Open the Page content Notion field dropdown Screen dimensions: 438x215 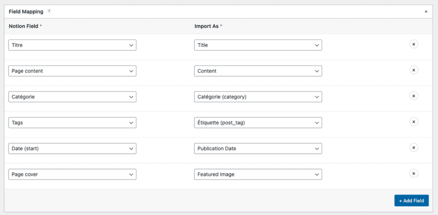(x=72, y=71)
